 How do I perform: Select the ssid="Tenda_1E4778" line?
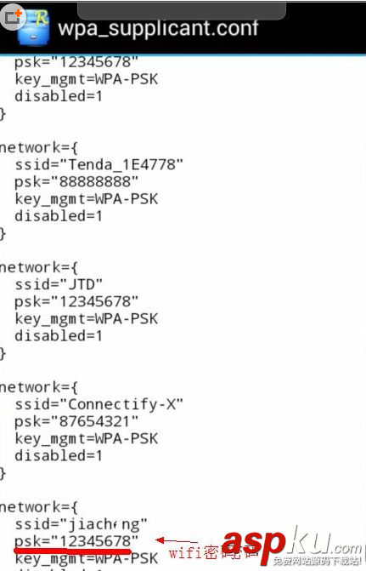point(99,165)
